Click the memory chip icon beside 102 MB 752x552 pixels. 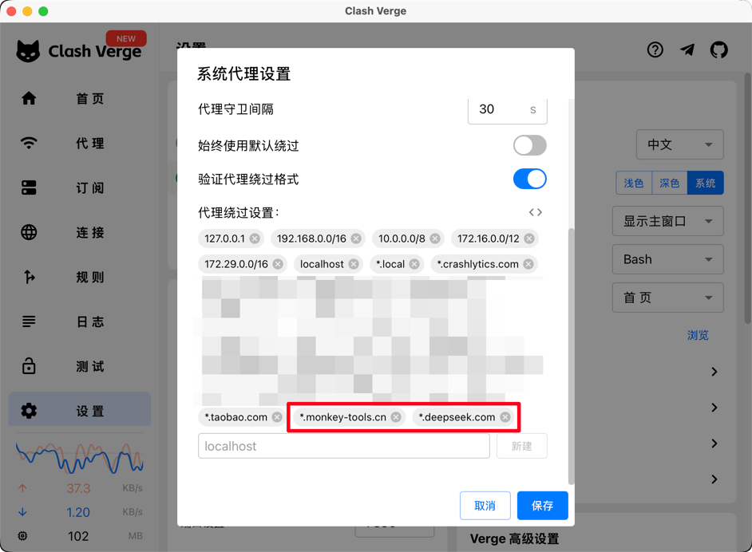[22, 536]
